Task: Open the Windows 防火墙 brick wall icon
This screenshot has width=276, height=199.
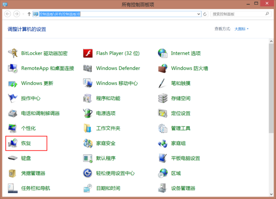Action: coord(163,68)
